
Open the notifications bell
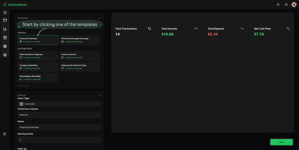pos(286,4)
